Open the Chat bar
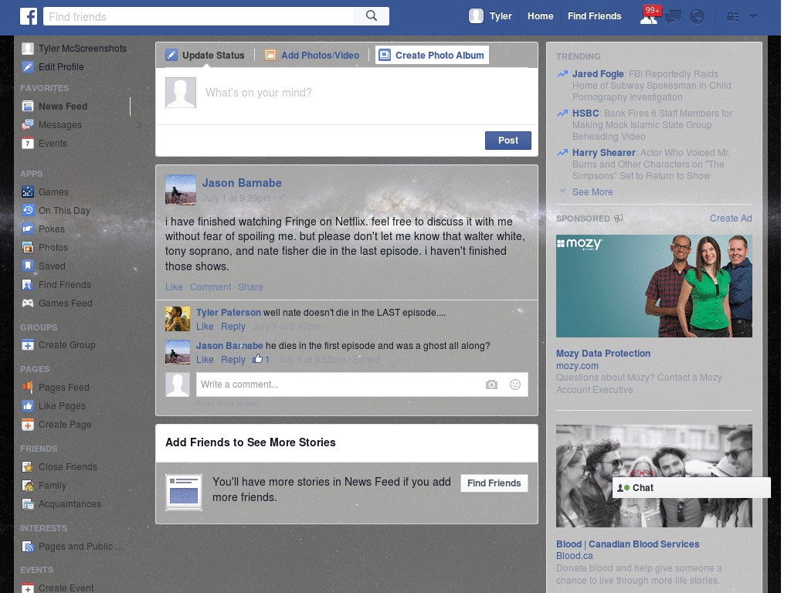 691,488
